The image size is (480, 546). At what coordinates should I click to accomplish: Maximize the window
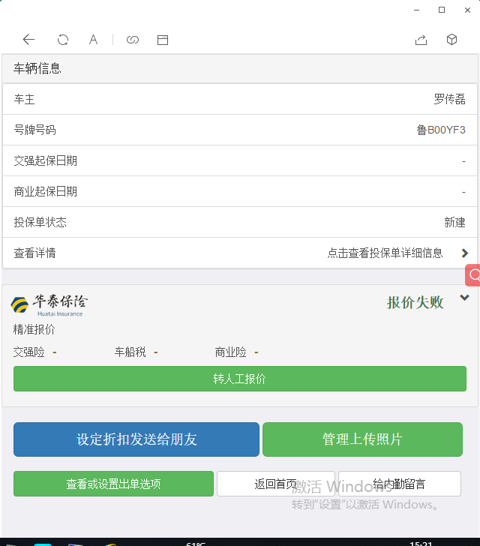tap(442, 10)
